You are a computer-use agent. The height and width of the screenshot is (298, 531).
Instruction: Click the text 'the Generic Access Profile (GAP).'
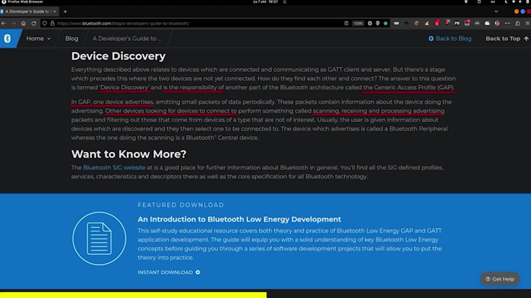(x=409, y=87)
